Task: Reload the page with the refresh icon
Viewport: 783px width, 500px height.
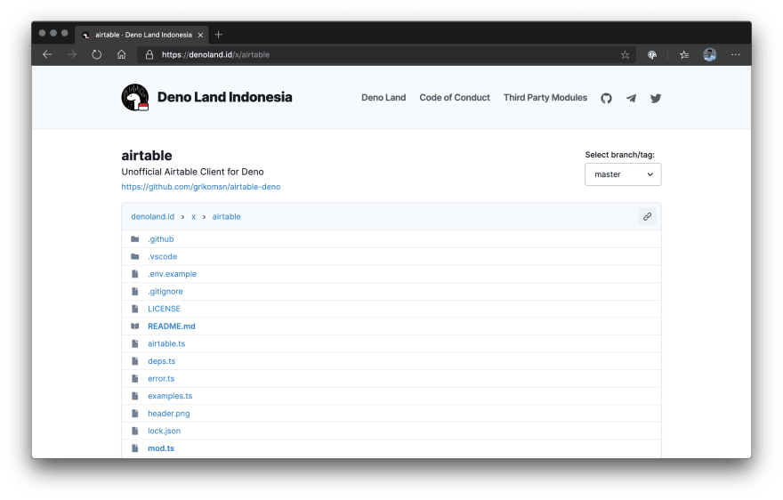Action: 96,54
